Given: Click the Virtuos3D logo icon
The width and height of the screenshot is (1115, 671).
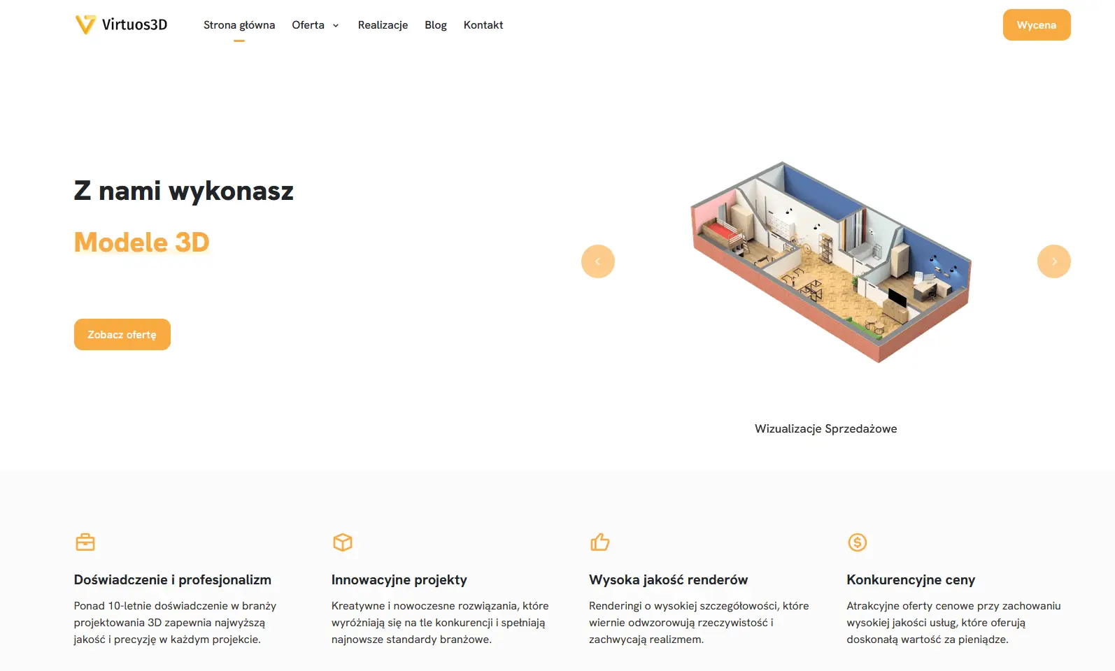Looking at the screenshot, I should click(85, 24).
